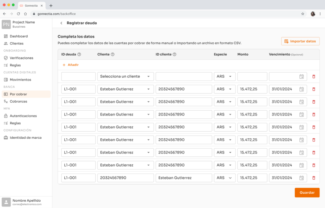Click Esteban Gutierrez ID cliente field in last row
Screen dimensions: 325x208
coord(184,178)
